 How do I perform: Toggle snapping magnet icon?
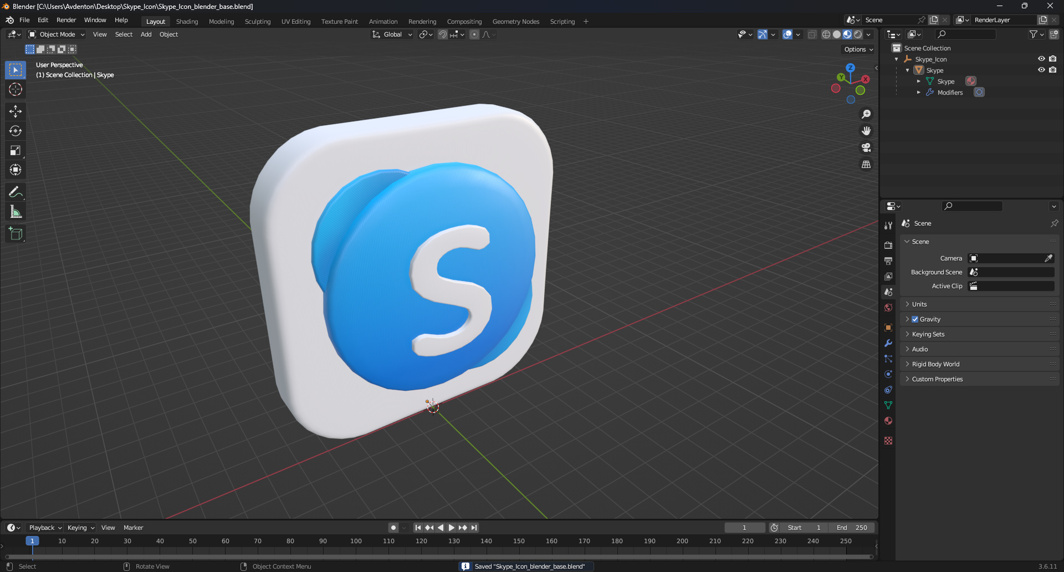tap(443, 34)
